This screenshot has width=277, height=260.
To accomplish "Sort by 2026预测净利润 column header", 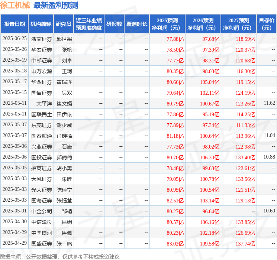I will [x=203, y=24].
